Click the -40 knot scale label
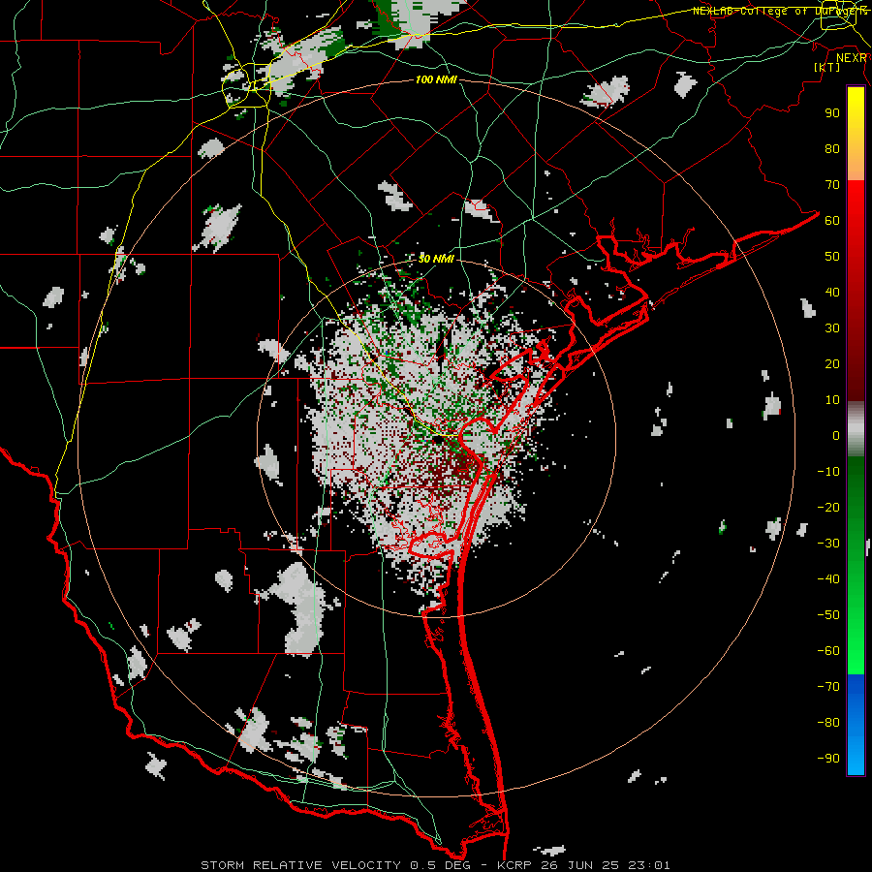Viewport: 872px width, 872px height. (828, 579)
